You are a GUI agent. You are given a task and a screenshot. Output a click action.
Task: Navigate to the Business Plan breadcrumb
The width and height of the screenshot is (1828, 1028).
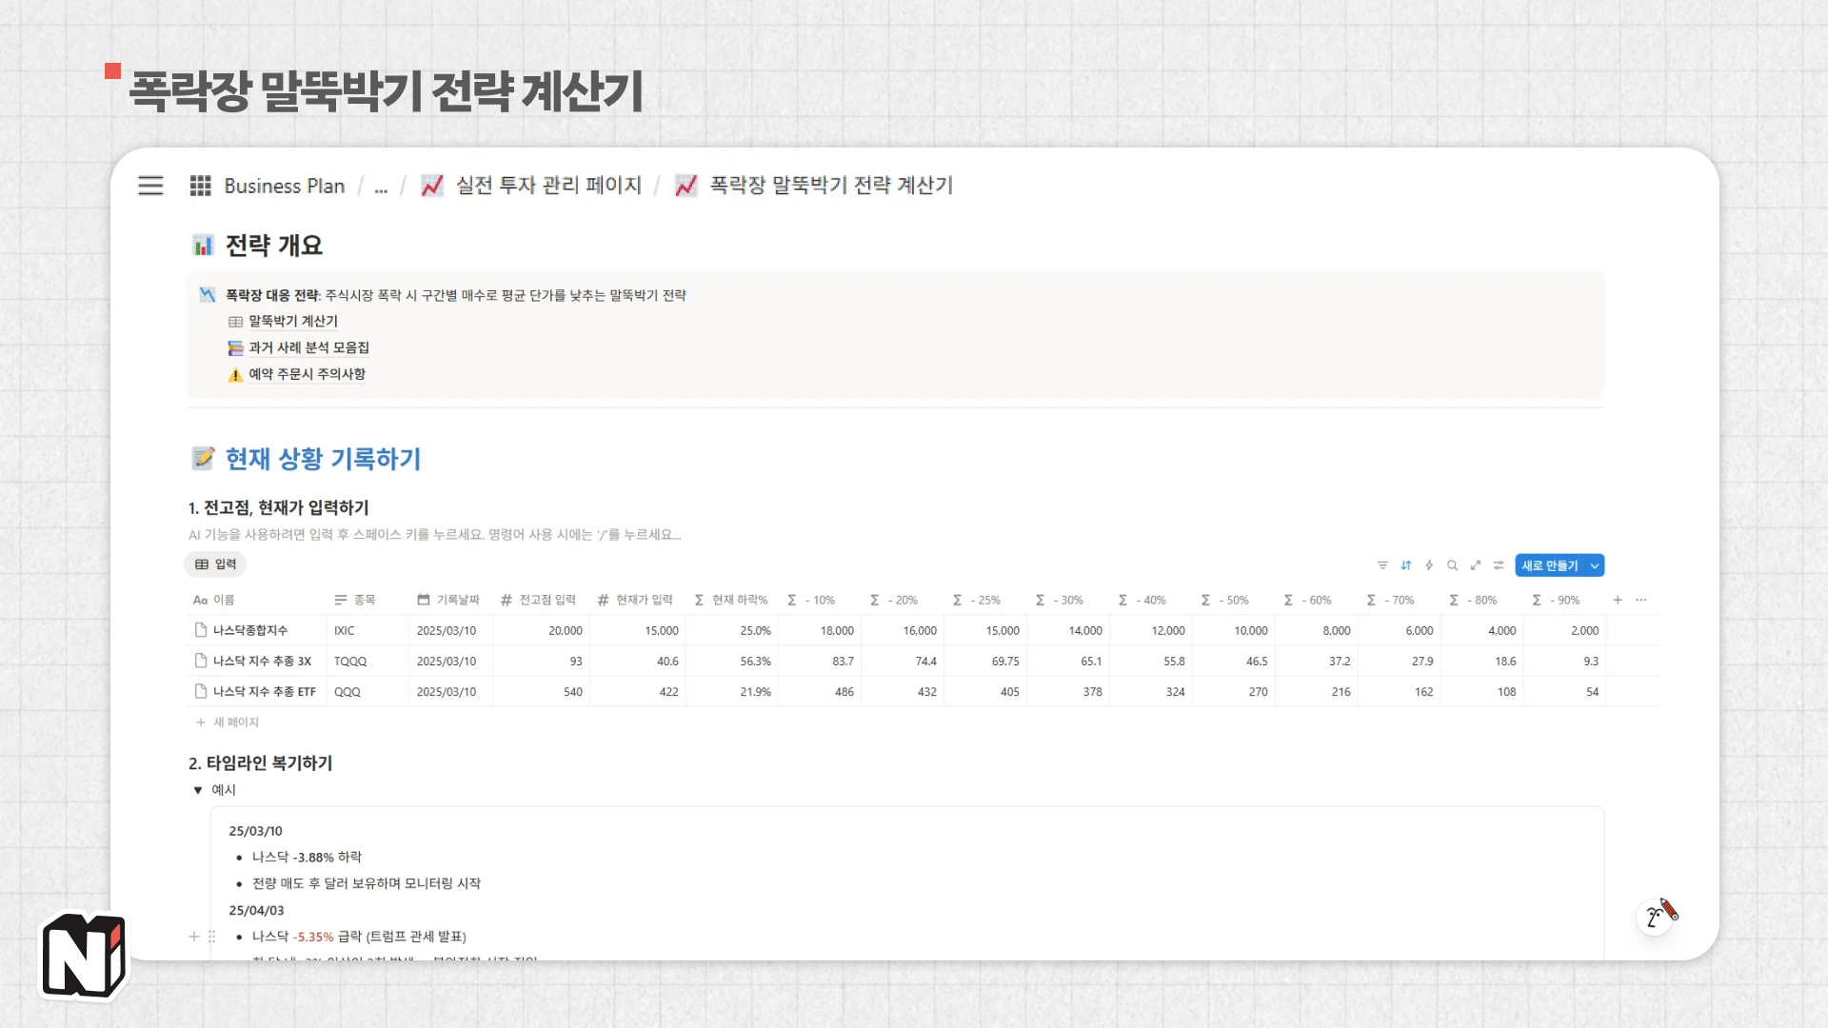click(284, 186)
